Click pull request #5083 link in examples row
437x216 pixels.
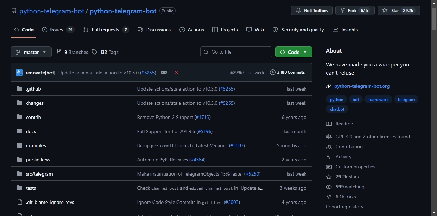point(237,145)
